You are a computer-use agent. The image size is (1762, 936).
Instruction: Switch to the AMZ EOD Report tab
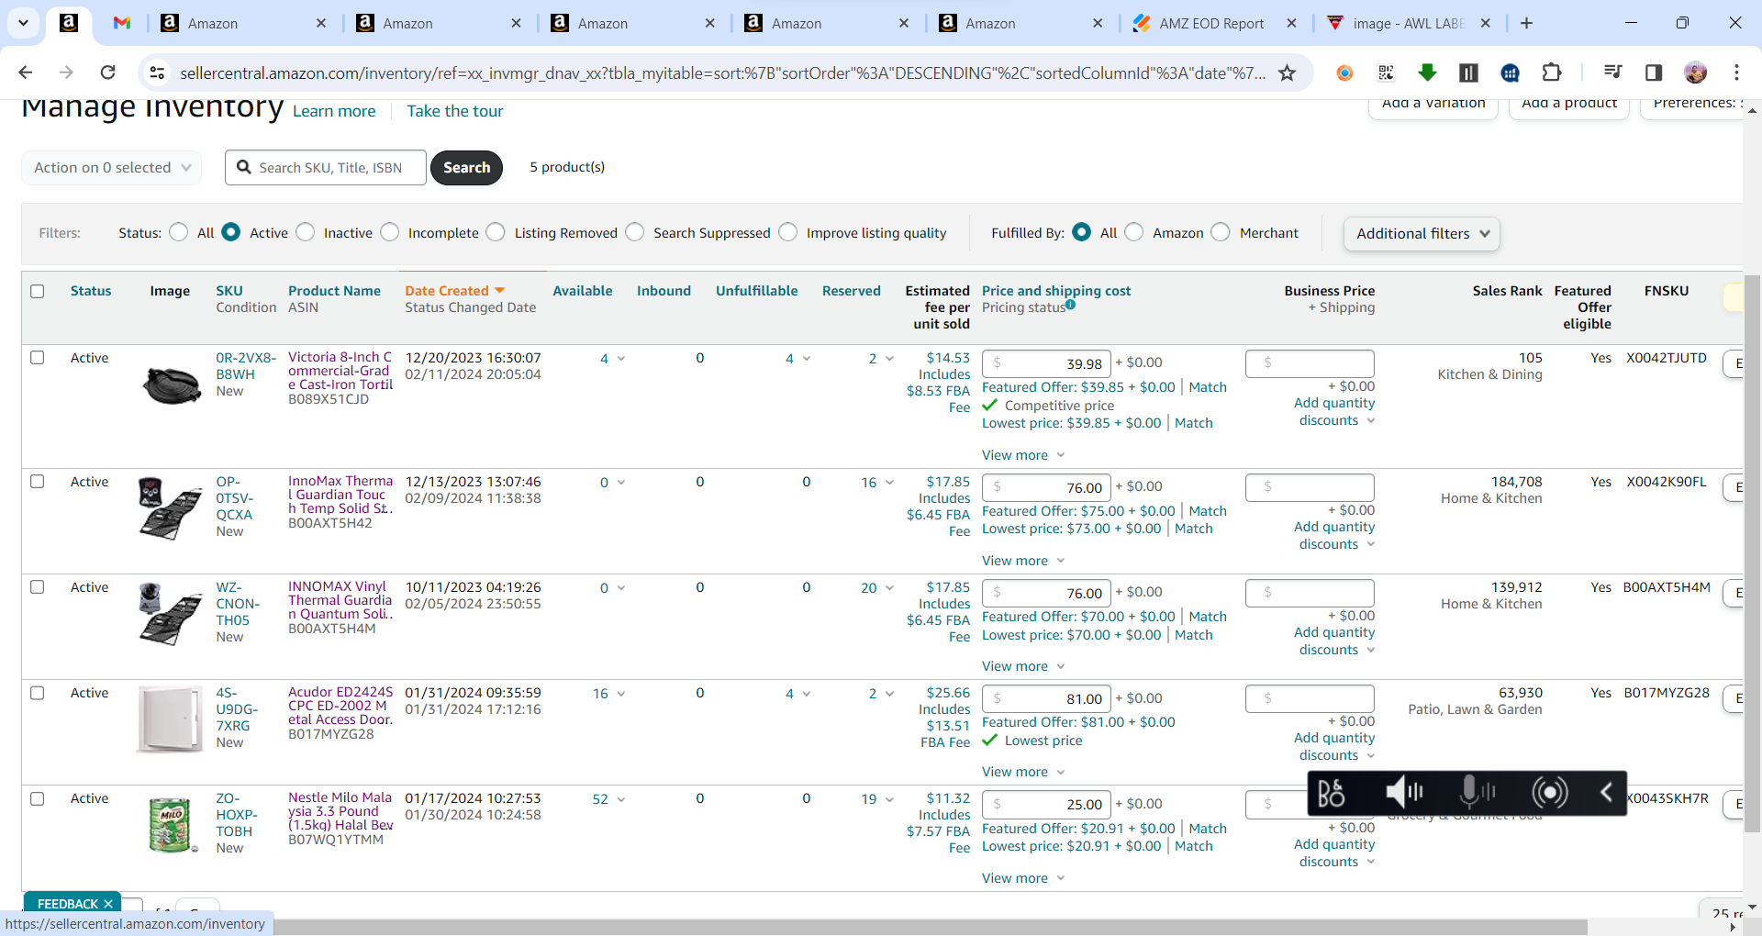pos(1211,23)
